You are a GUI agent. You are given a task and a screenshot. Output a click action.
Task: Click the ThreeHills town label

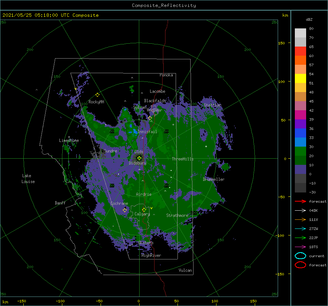183,159
